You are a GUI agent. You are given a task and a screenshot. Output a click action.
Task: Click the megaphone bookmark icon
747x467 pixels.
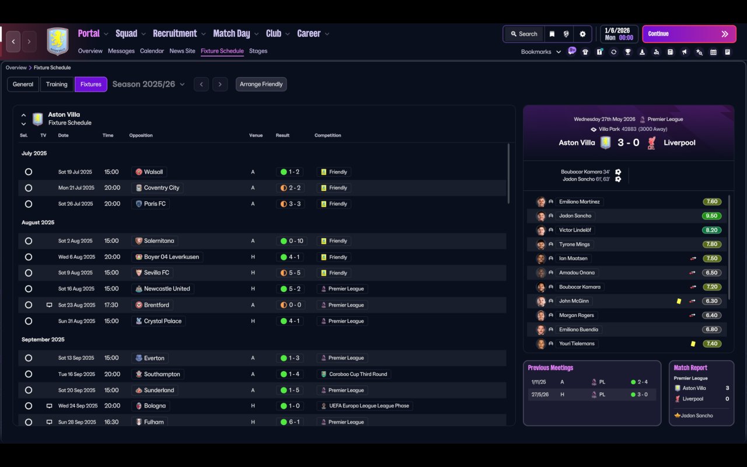pos(685,52)
